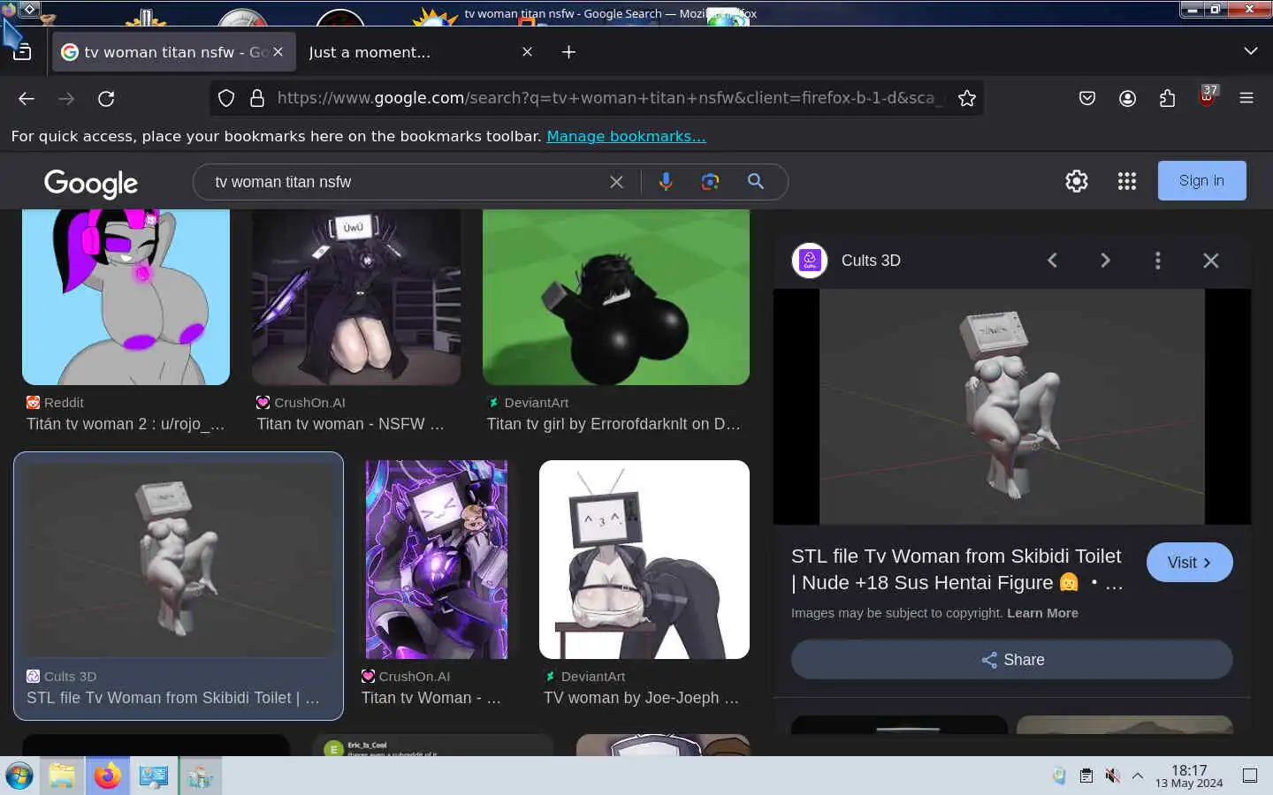Viewport: 1273px width, 795px height.
Task: Search by image with Google Lens icon
Action: (710, 181)
